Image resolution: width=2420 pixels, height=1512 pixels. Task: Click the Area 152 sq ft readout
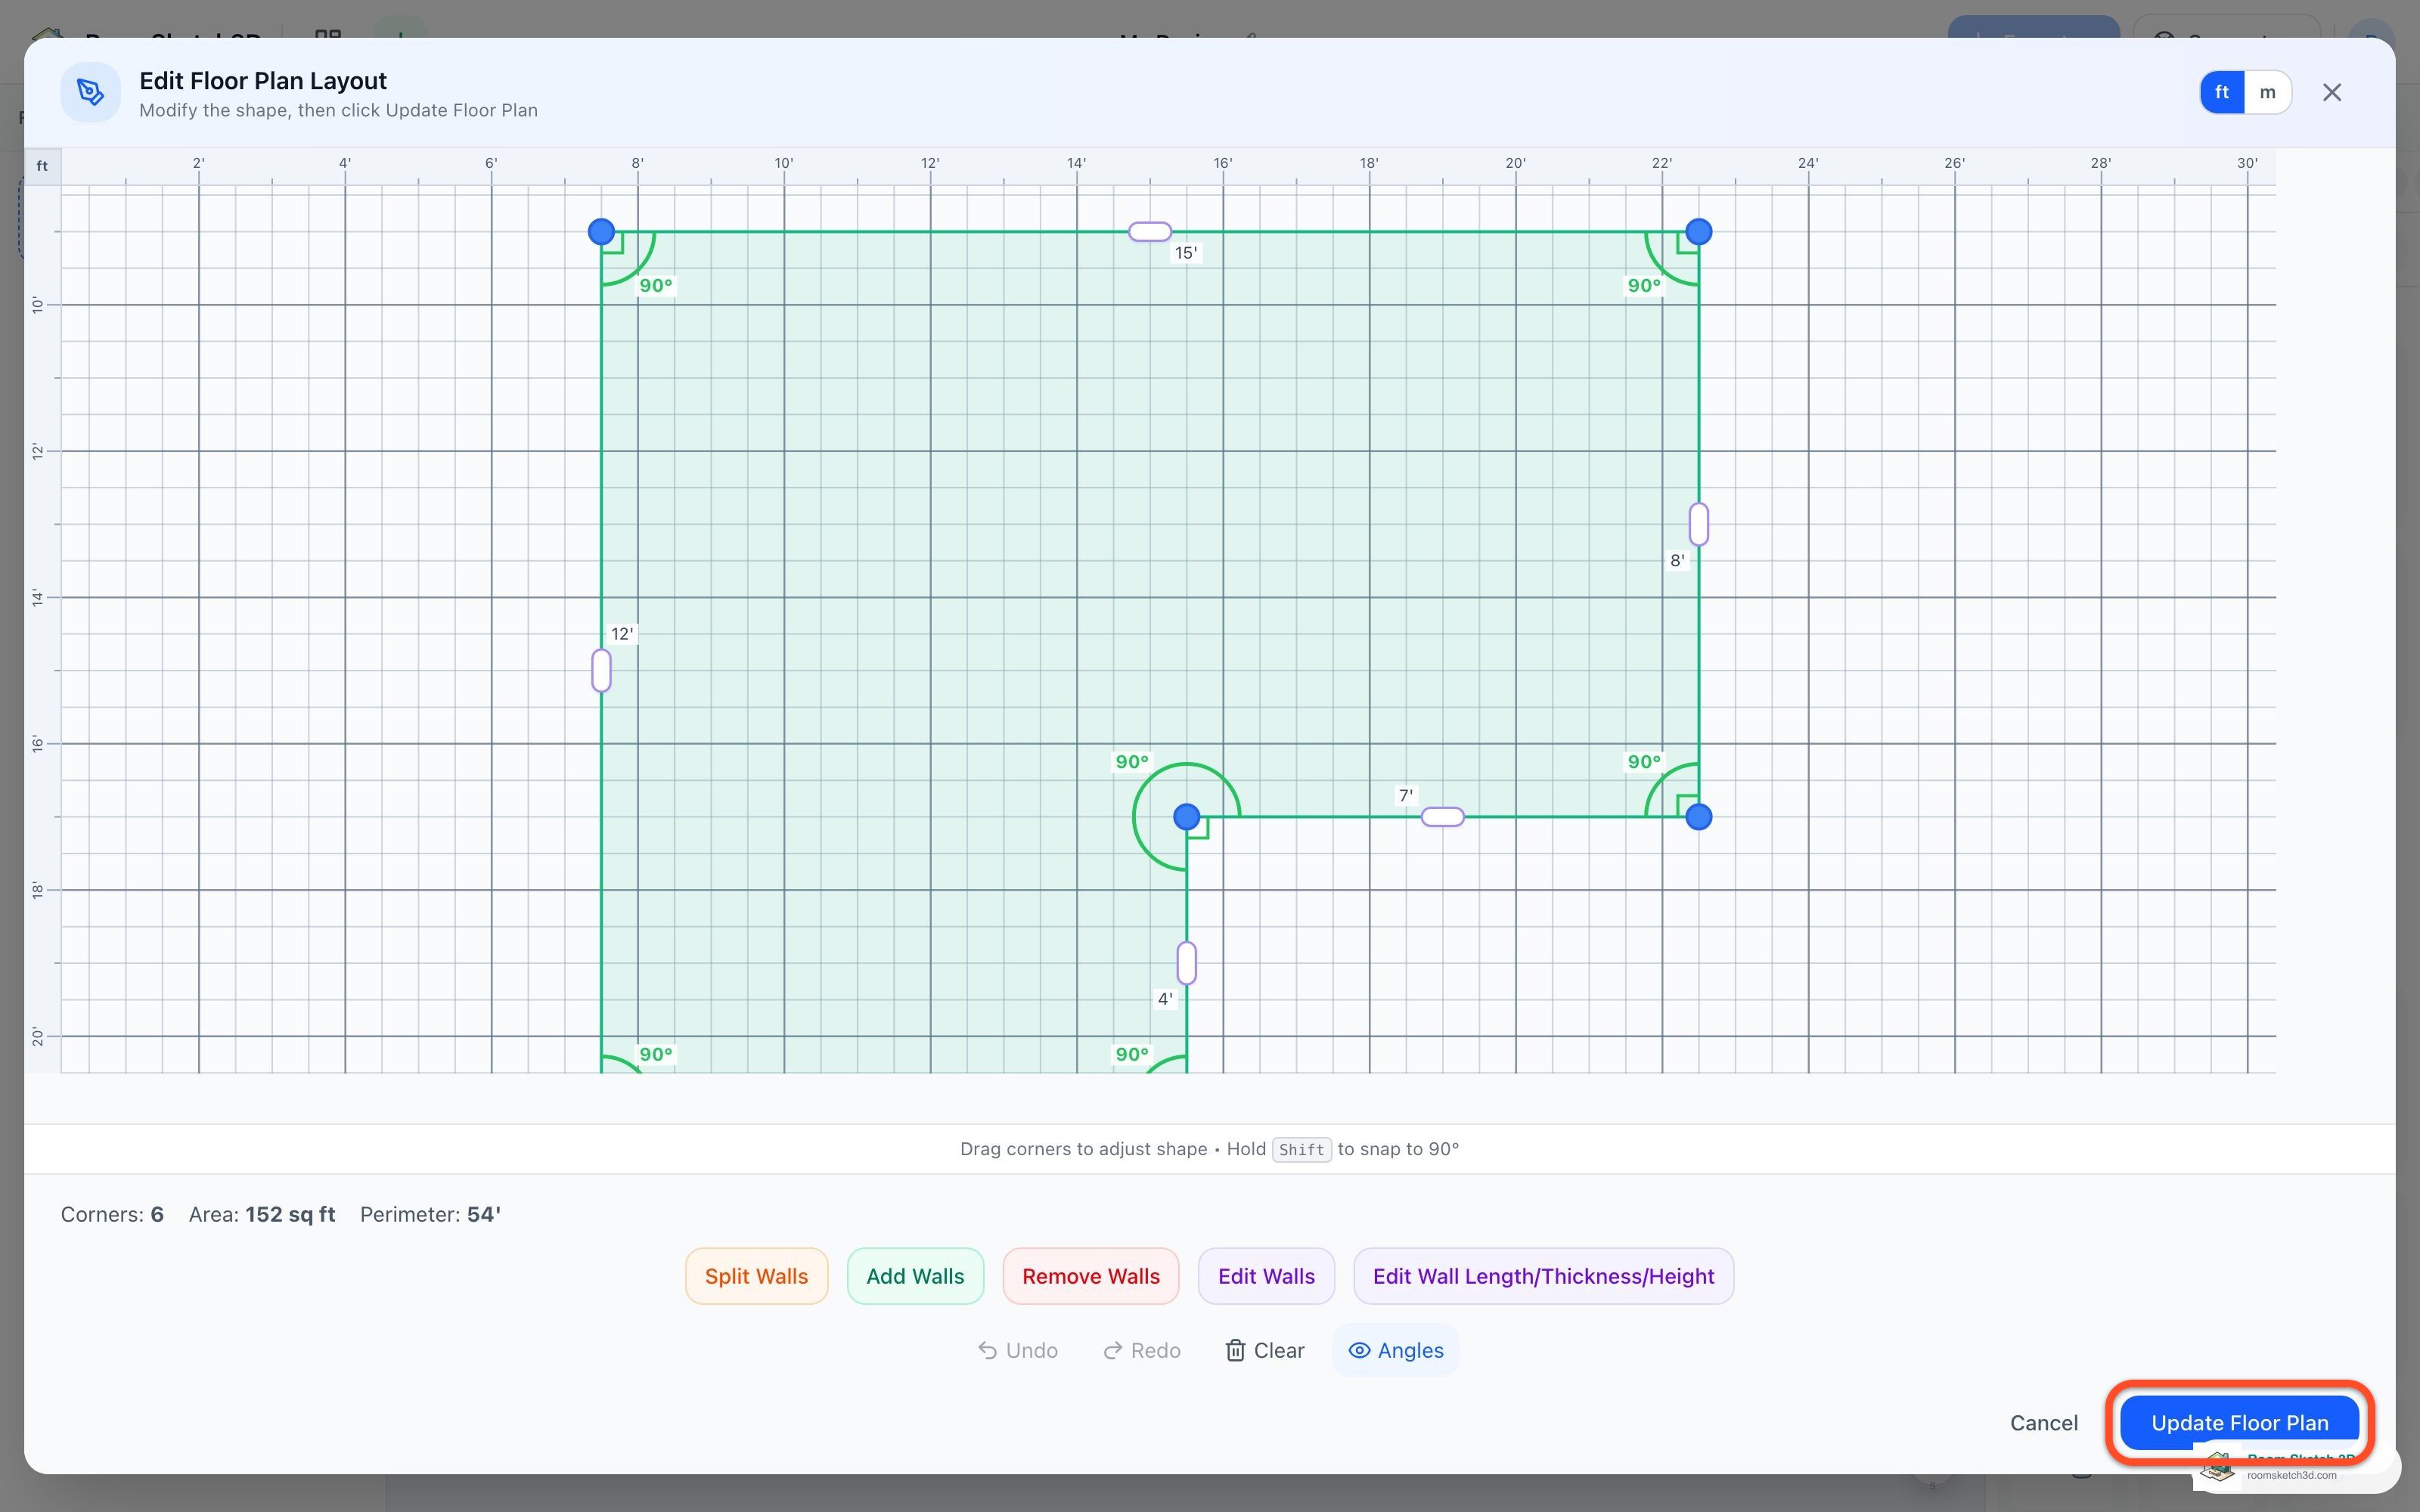point(262,1215)
